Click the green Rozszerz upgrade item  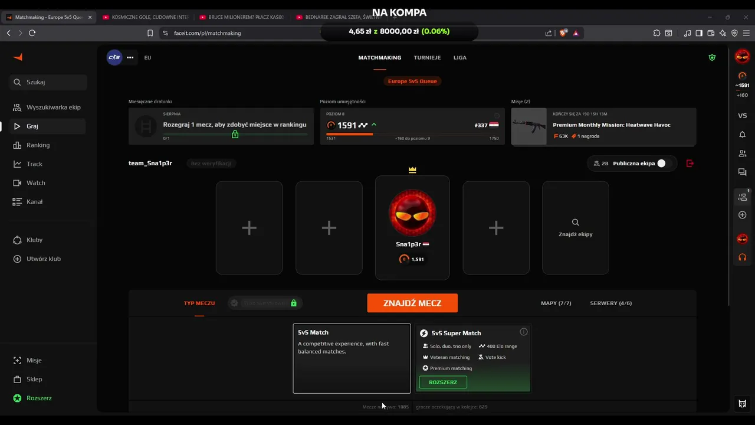click(x=47, y=398)
